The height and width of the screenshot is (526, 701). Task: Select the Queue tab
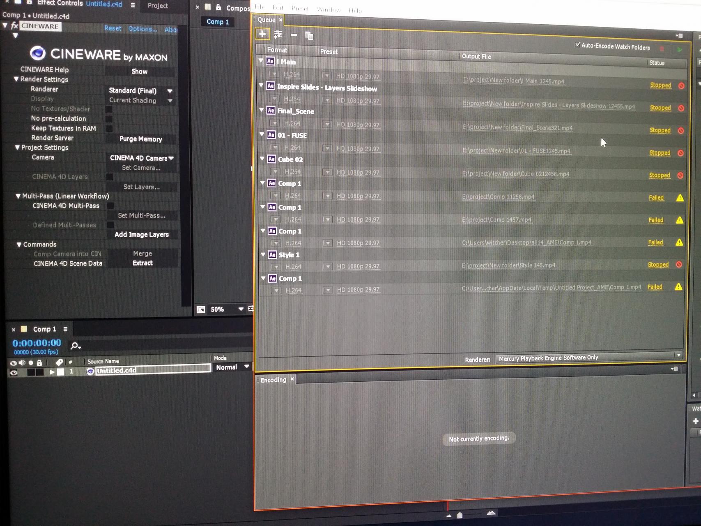(267, 20)
